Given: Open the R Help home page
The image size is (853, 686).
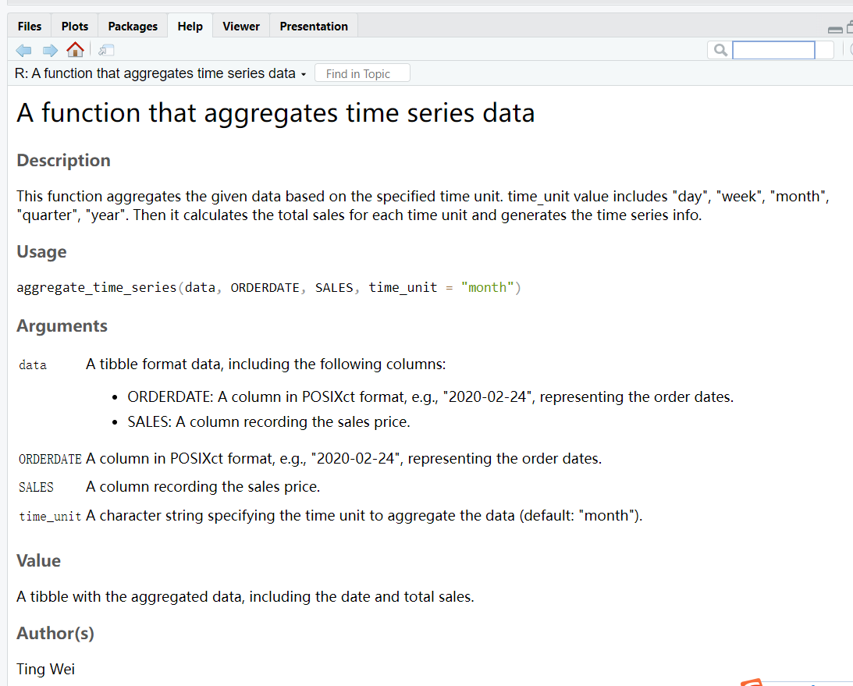Looking at the screenshot, I should point(75,50).
